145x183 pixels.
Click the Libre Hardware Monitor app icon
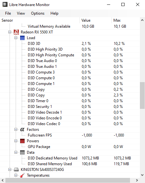(5, 4)
